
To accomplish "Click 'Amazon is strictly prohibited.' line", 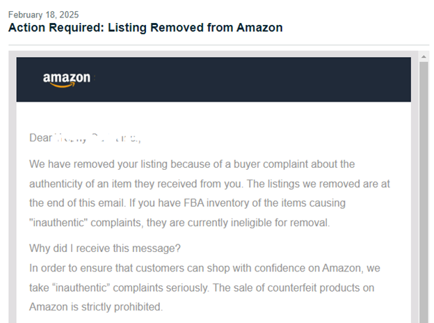I will [x=96, y=307].
